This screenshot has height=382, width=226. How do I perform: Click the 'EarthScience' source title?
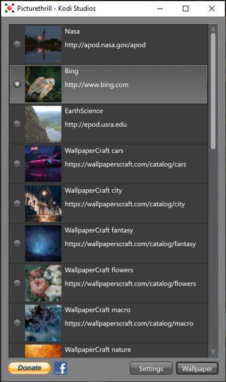point(84,111)
